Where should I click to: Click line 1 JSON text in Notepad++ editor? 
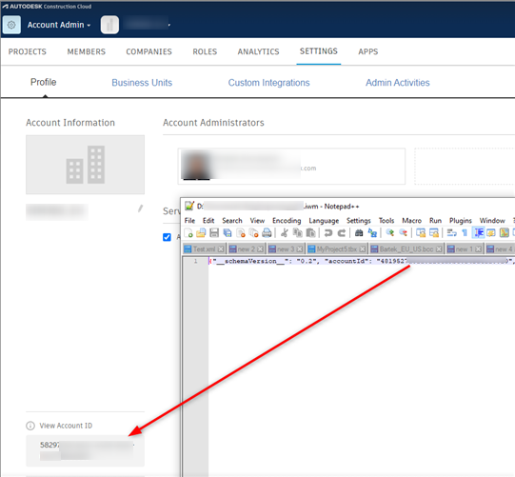point(362,261)
